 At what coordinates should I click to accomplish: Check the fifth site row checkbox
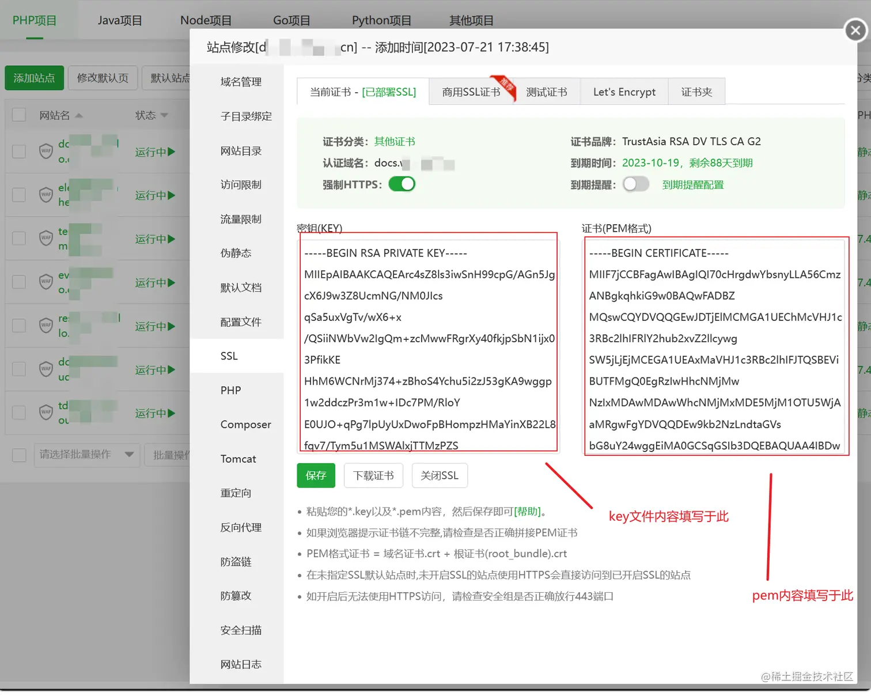point(19,326)
